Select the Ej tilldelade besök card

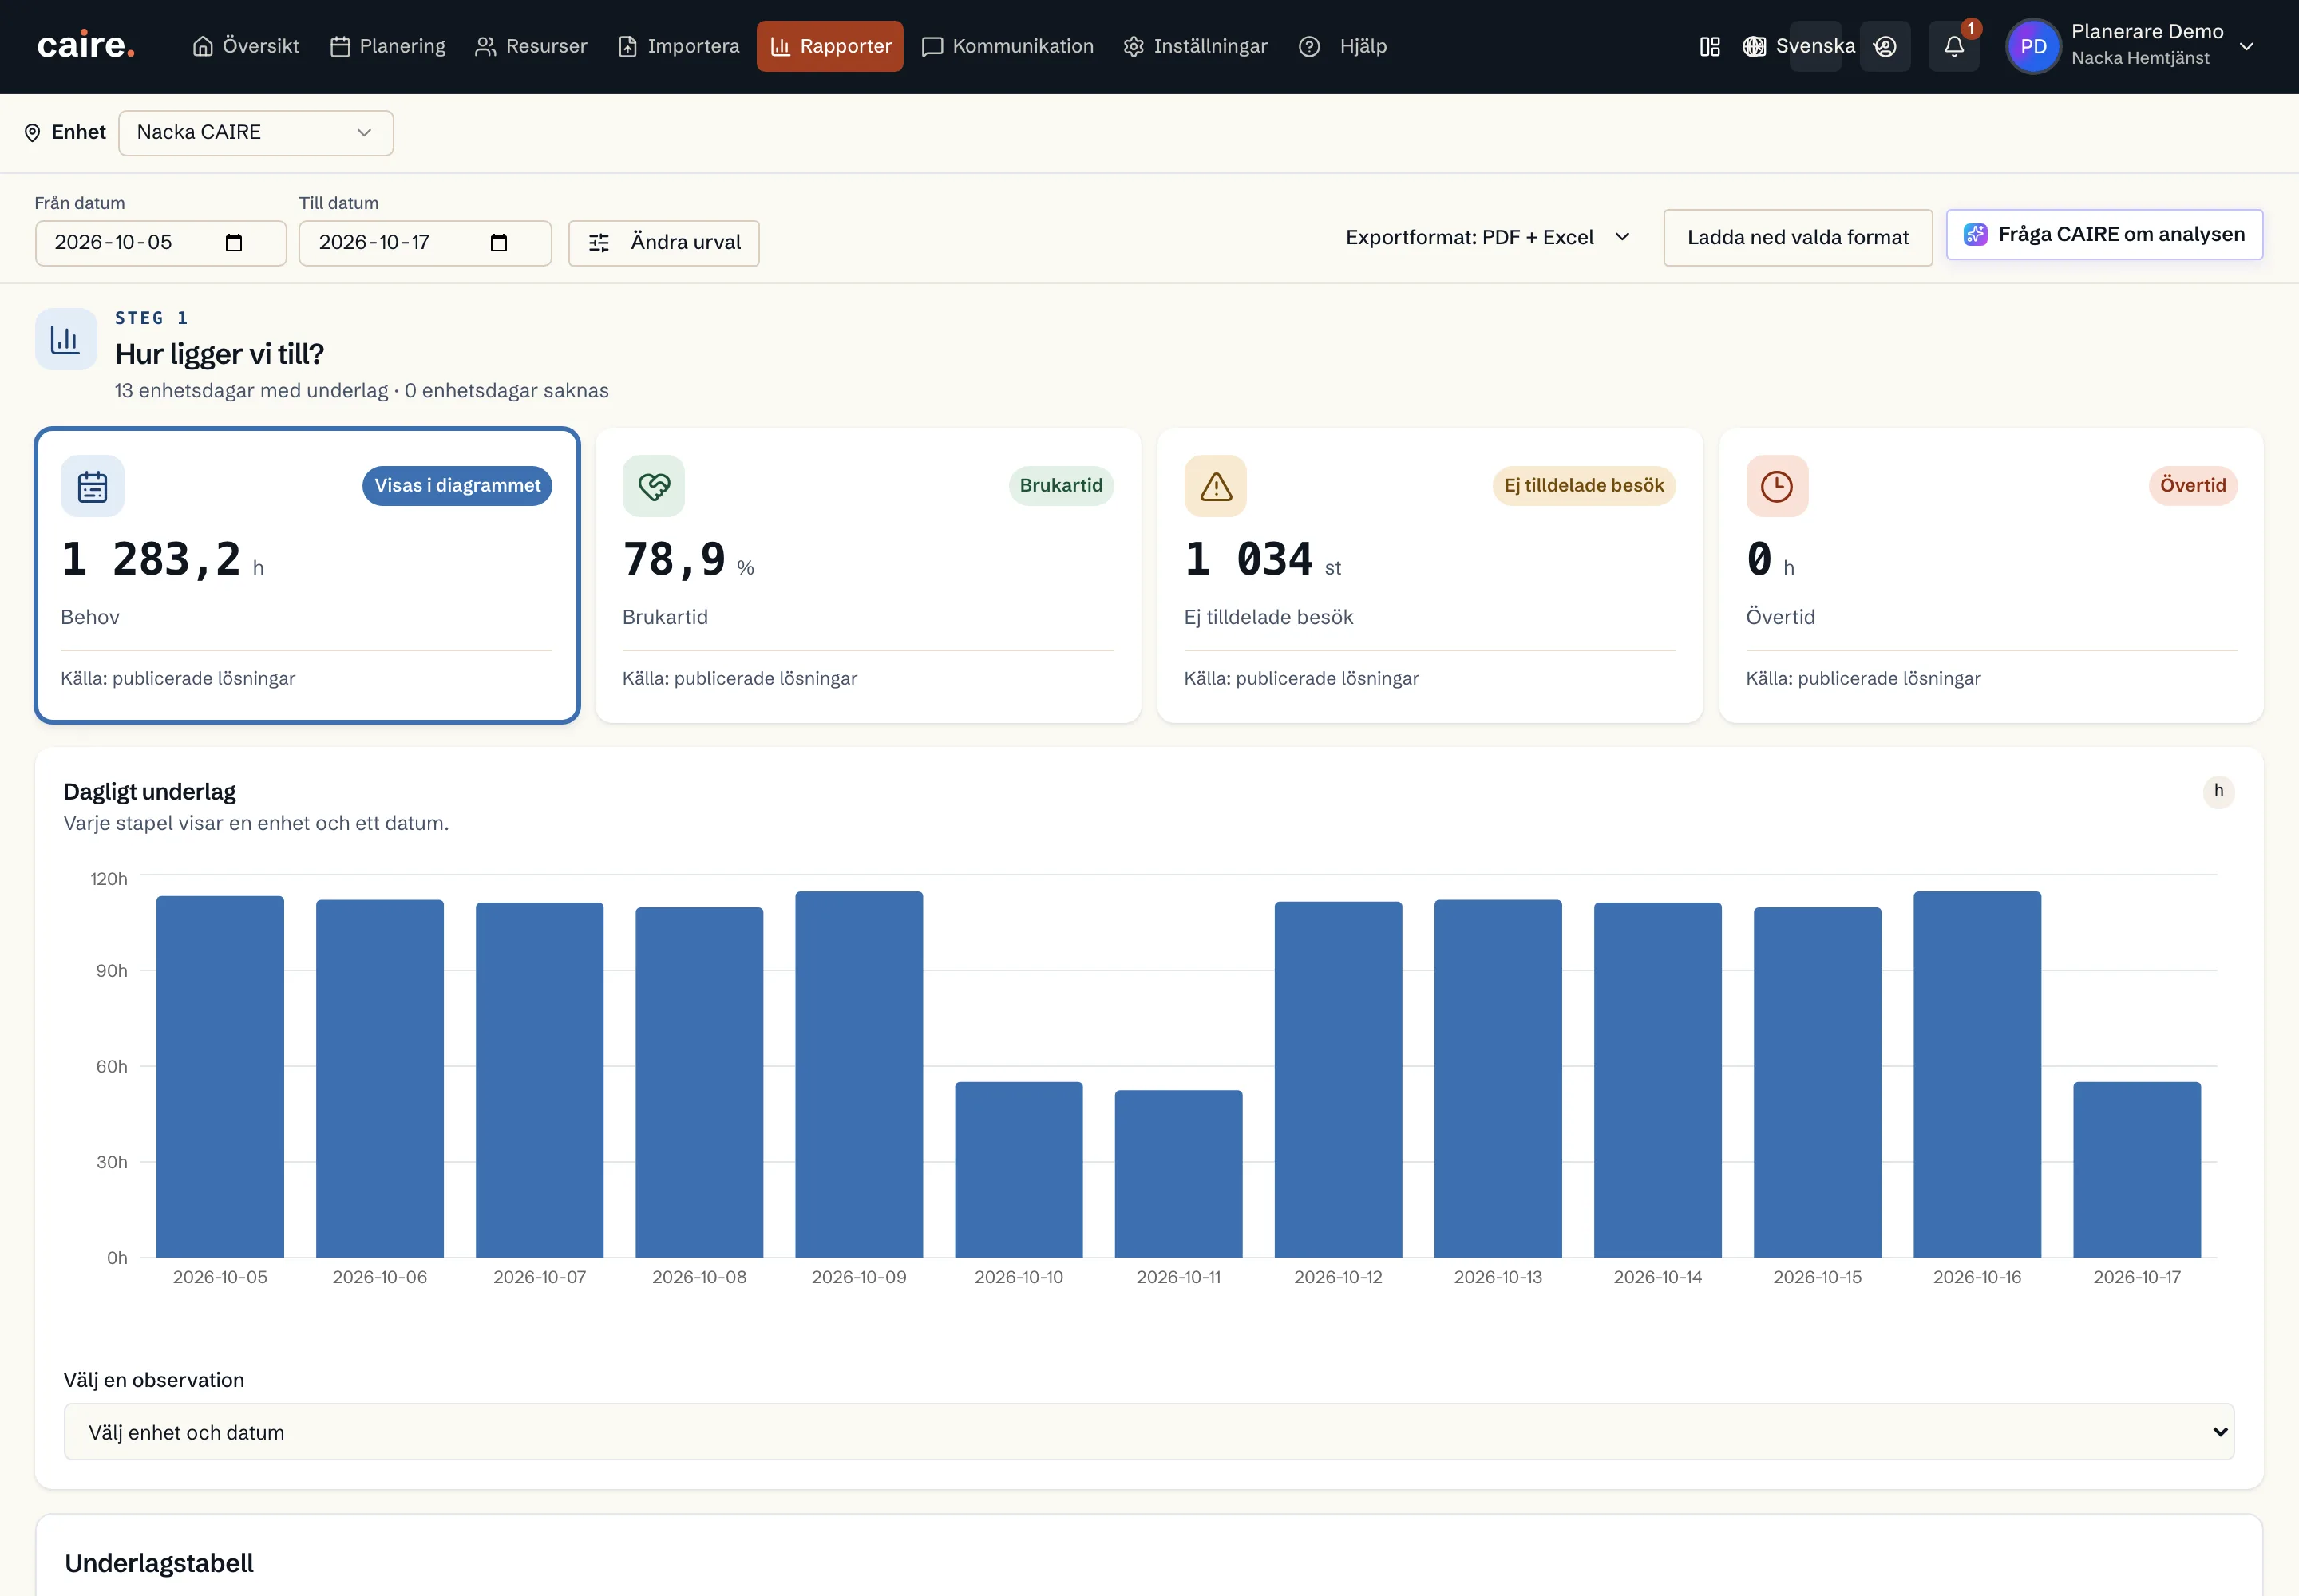1429,575
